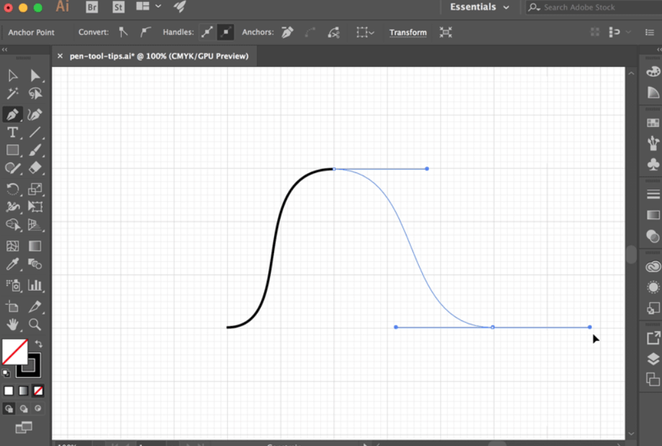662x446 pixels.
Task: Set paint mode to None
Action: coord(38,391)
